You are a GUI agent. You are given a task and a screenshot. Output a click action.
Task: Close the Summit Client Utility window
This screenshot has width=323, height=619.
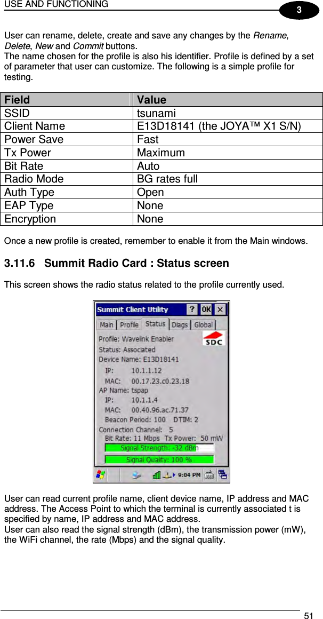[x=221, y=309]
